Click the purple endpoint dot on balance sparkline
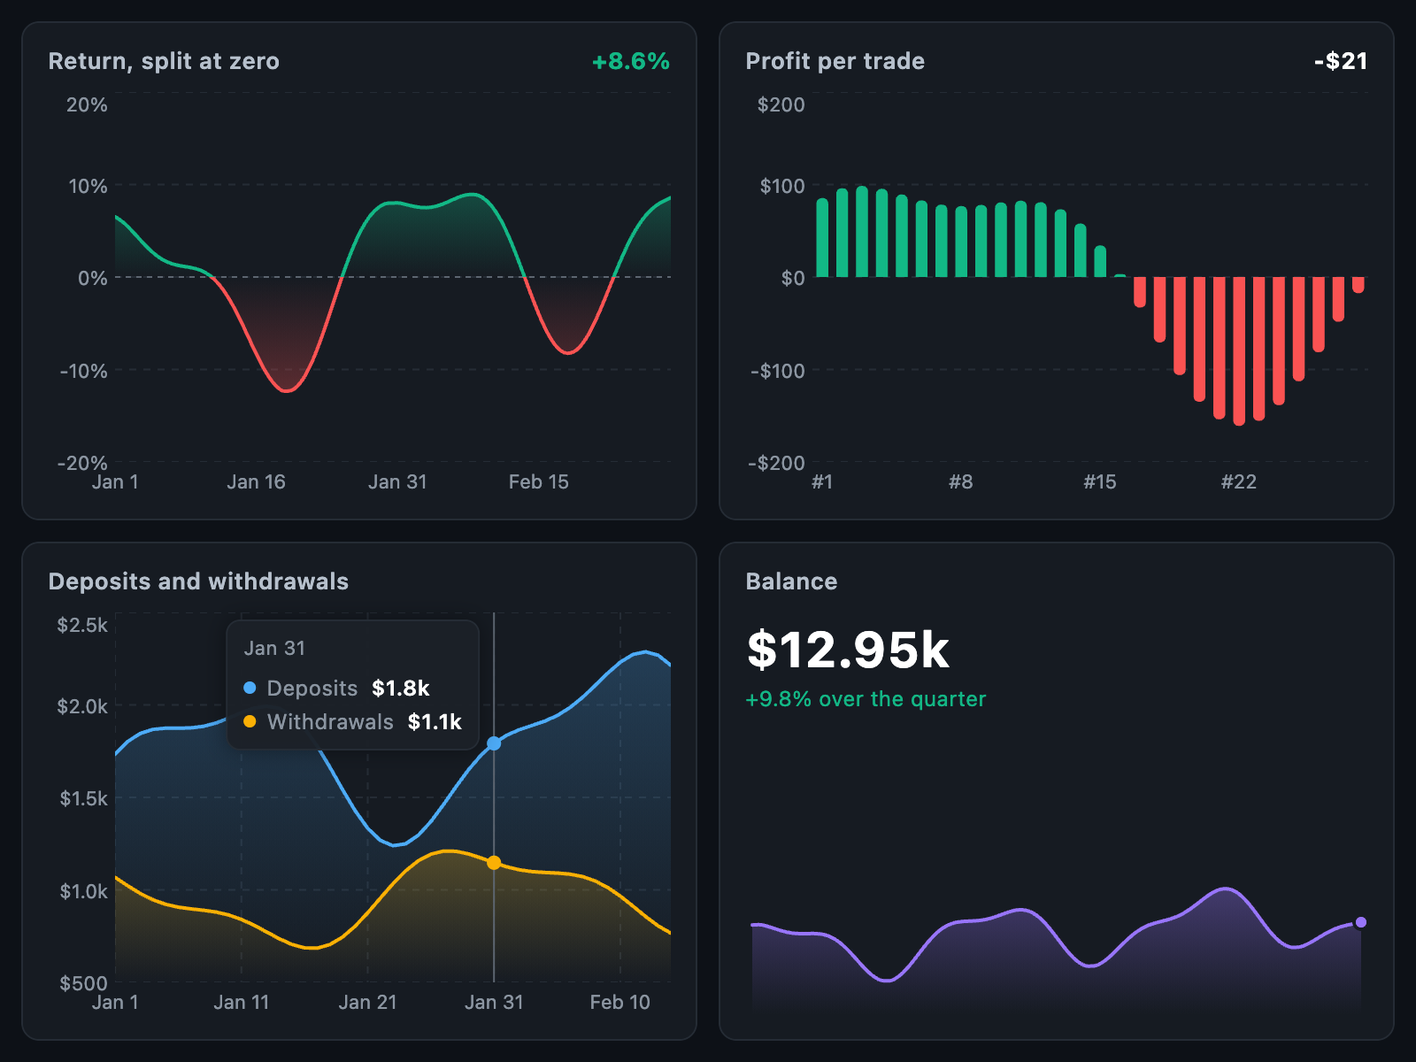The height and width of the screenshot is (1062, 1416). pyautogui.click(x=1361, y=922)
